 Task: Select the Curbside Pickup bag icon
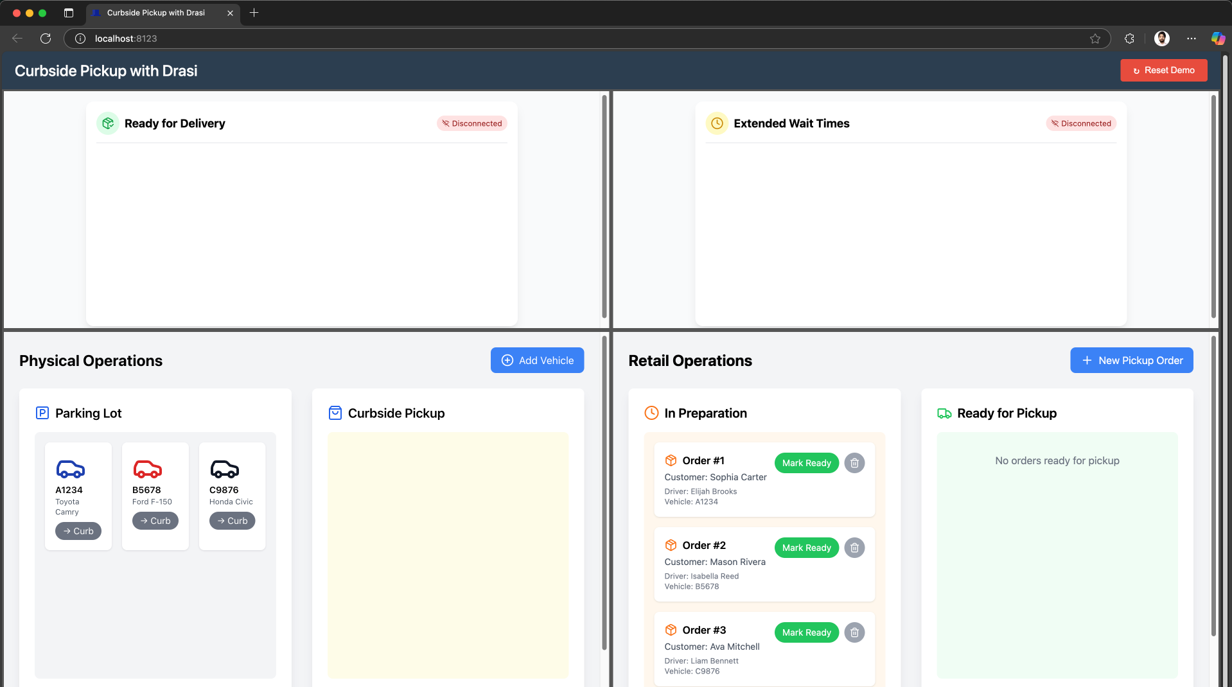[x=335, y=413]
